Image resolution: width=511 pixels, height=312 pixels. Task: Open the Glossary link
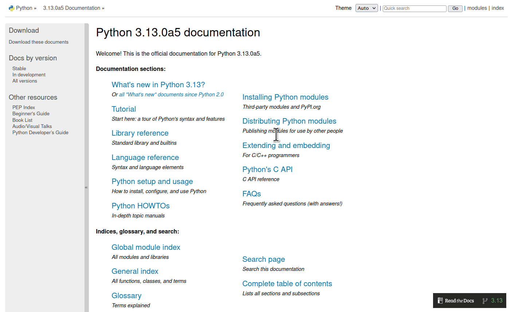(x=126, y=296)
